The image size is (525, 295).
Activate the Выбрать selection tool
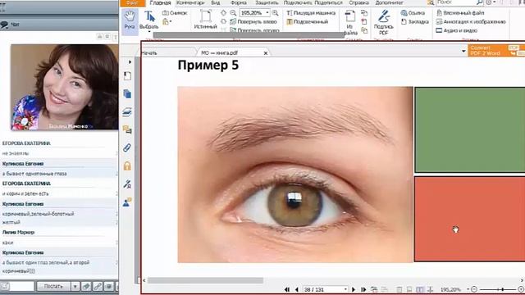pos(149,20)
